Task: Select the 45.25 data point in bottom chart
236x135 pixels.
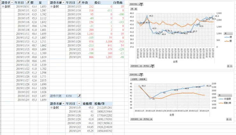Action: 204,86
